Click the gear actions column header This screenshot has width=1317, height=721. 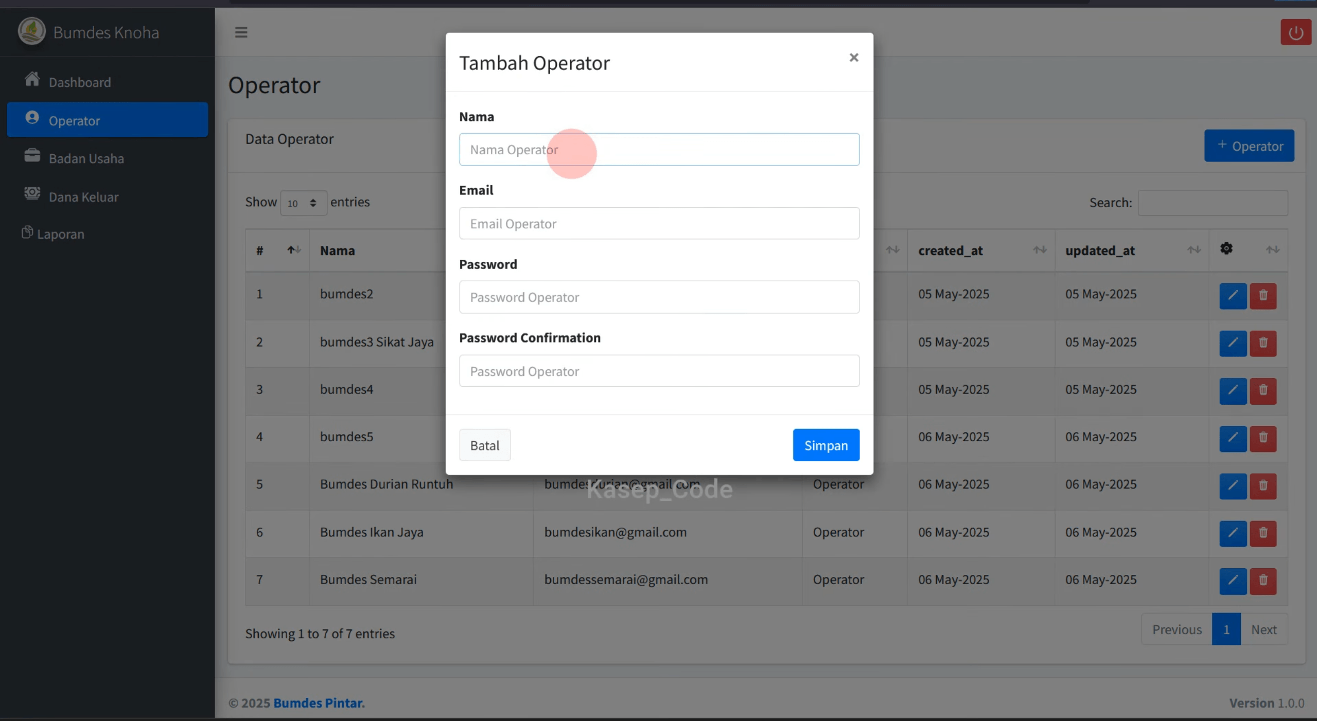click(1226, 249)
